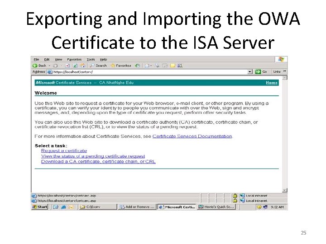Click the Print toolbar icon
Image resolution: width=326 pixels, height=244 pixels.
pos(157,66)
